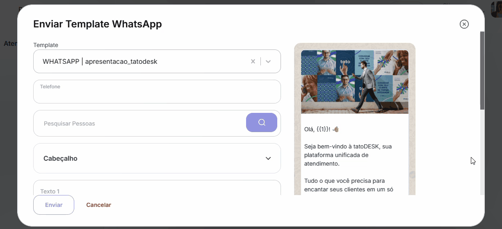Click the template preview header image
502x229 pixels.
(x=354, y=81)
